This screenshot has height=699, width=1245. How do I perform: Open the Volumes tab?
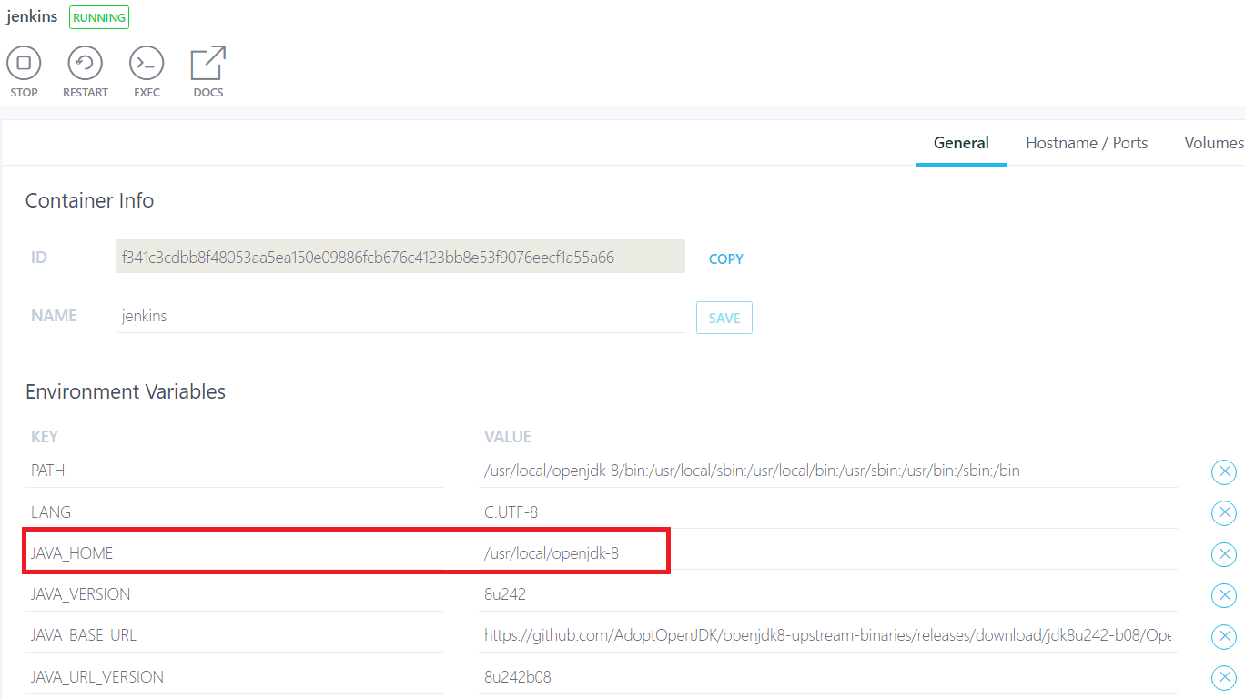[x=1214, y=143]
